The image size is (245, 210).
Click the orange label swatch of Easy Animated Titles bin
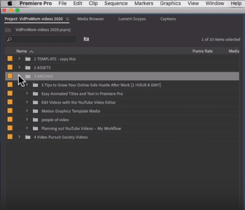10,93
